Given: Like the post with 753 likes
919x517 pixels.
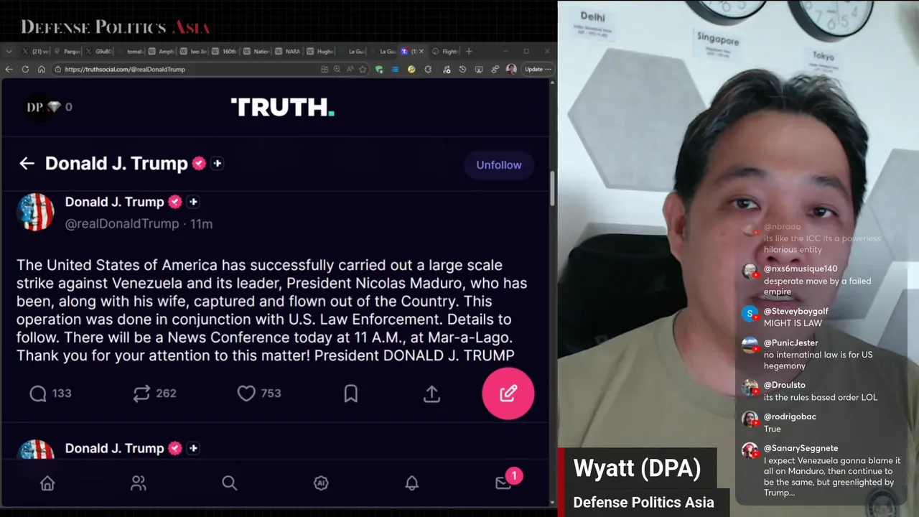Looking at the screenshot, I should pyautogui.click(x=259, y=393).
